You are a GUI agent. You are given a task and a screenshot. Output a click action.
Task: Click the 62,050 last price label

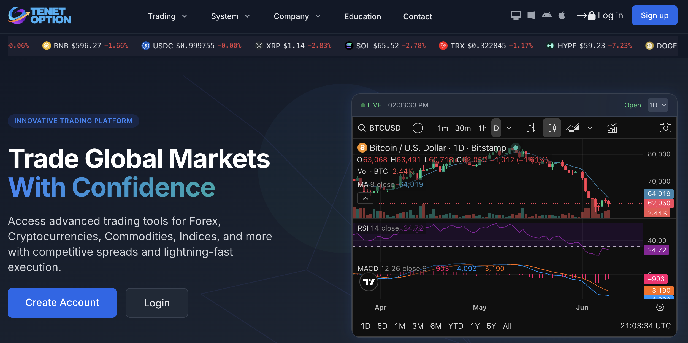point(659,203)
